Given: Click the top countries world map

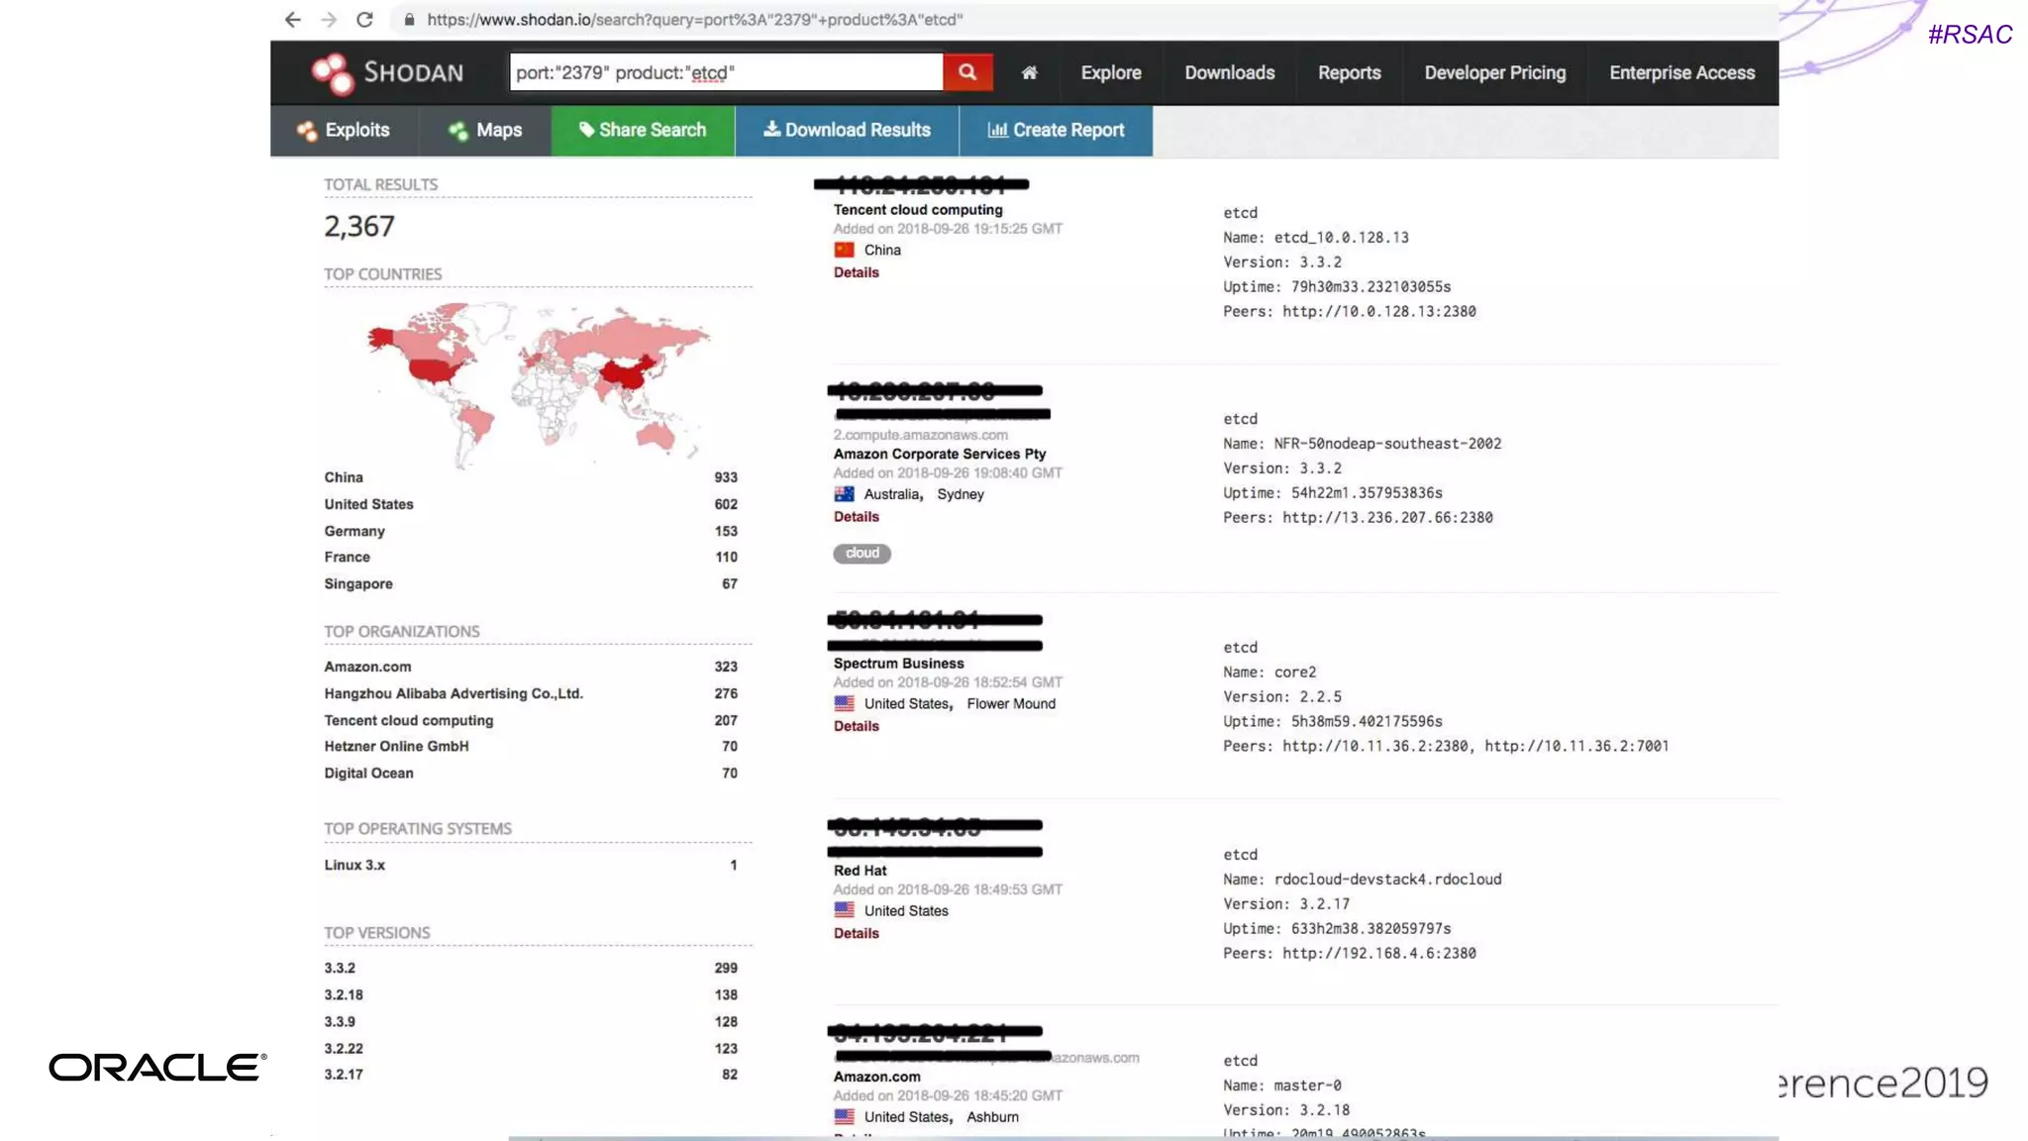Looking at the screenshot, I should pos(538,384).
